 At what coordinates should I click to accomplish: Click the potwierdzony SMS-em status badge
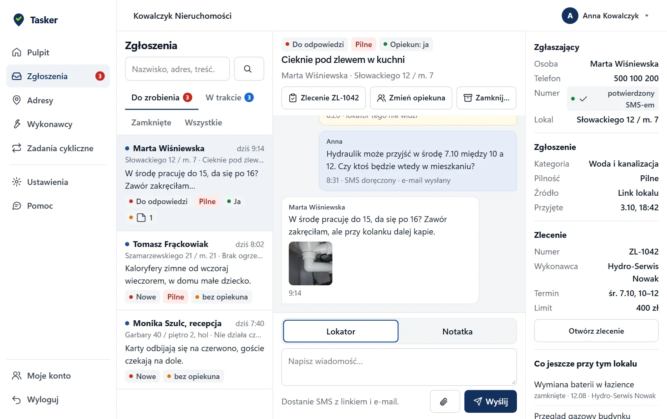click(x=613, y=99)
